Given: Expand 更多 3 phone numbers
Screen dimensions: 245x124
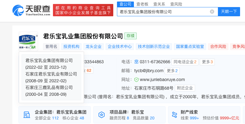Looking at the screenshot, I should 207,62.
